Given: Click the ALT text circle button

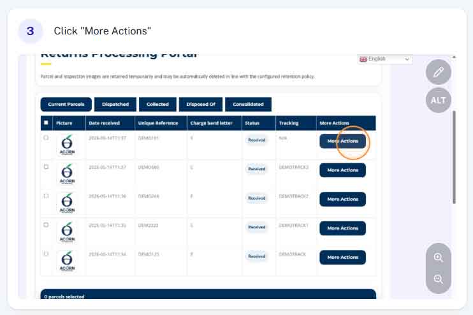Looking at the screenshot, I should (x=439, y=100).
